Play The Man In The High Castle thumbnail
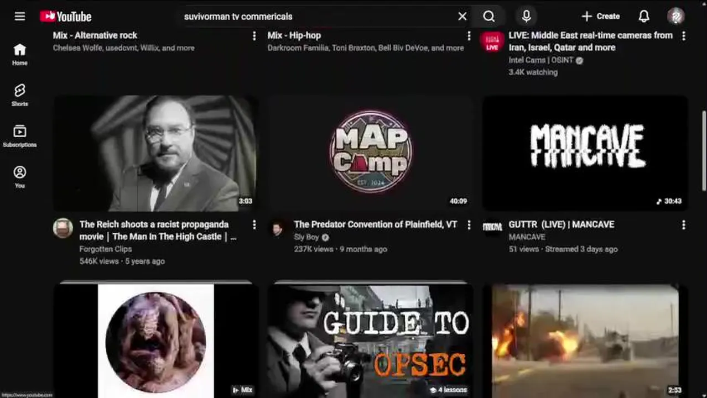Viewport: 707px width, 398px height. click(155, 153)
